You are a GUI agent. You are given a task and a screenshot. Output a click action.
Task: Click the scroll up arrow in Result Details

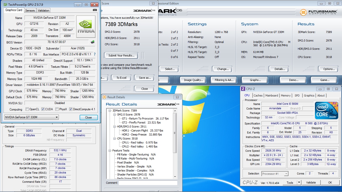175,111
